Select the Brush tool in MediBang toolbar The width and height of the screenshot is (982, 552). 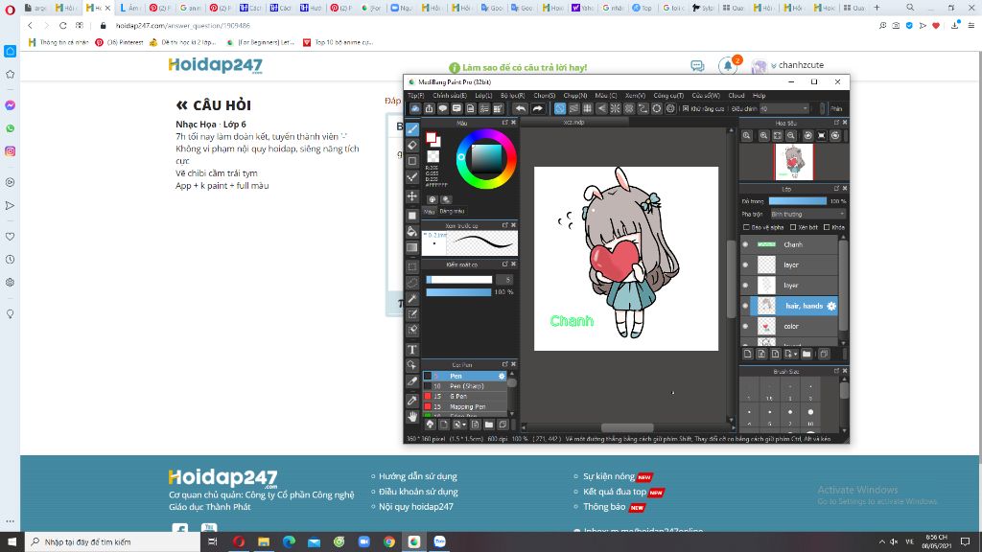pos(412,129)
